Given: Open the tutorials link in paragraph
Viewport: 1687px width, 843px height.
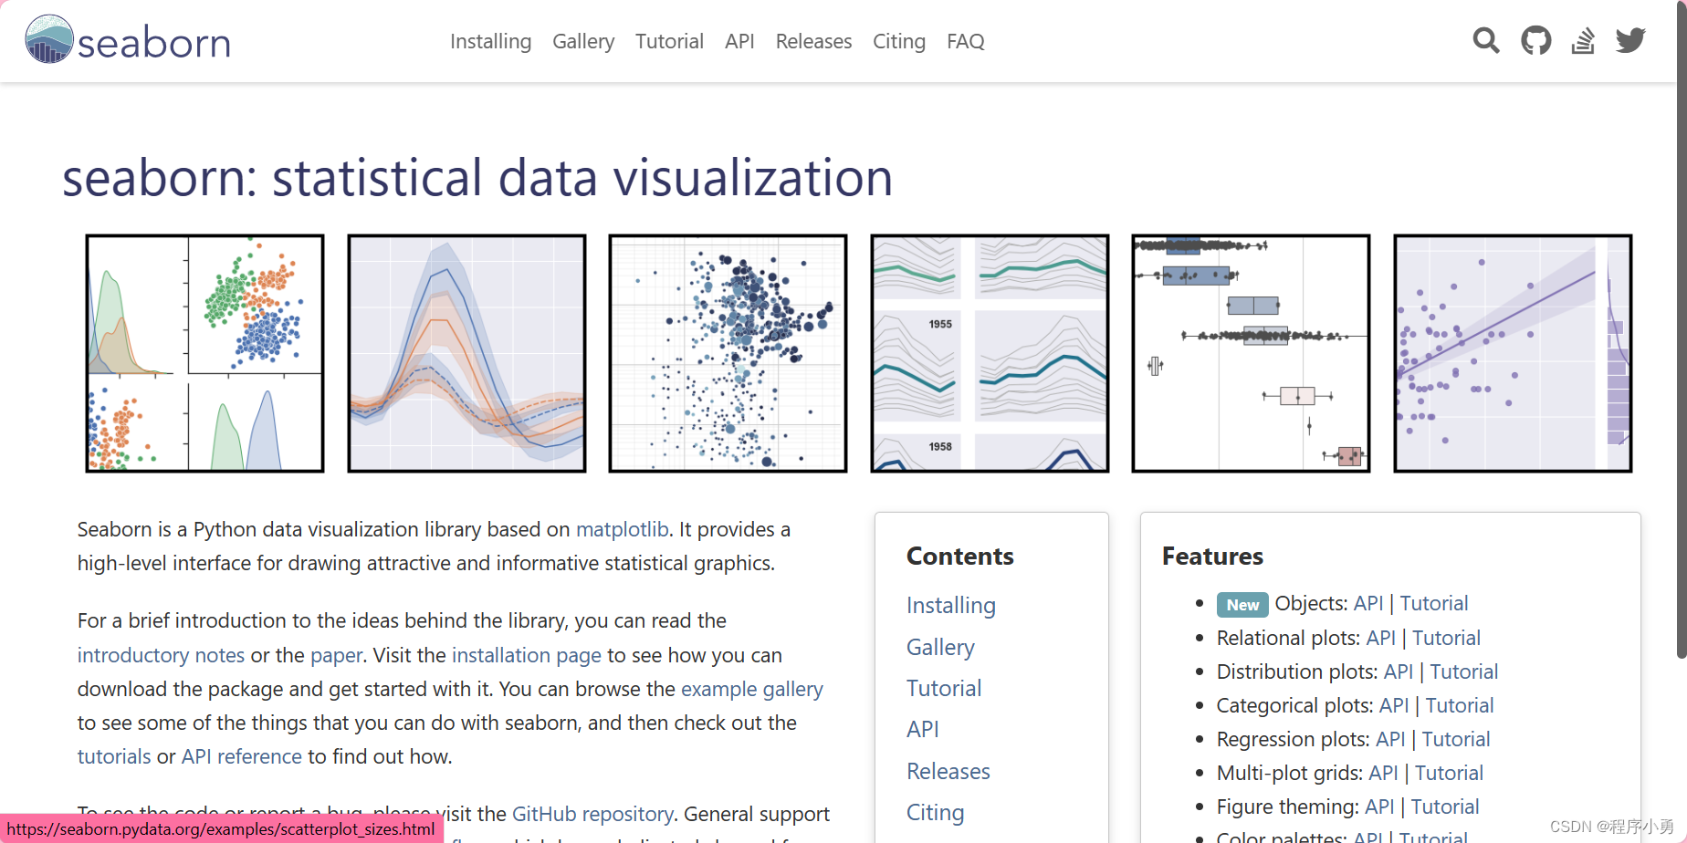Looking at the screenshot, I should [x=114, y=756].
